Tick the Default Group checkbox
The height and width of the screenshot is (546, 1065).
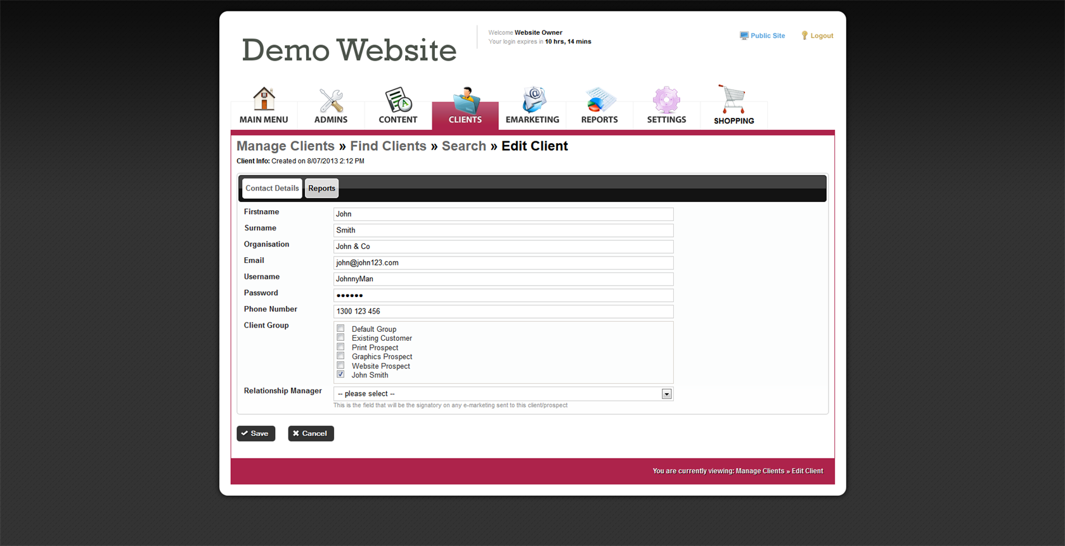(x=341, y=329)
